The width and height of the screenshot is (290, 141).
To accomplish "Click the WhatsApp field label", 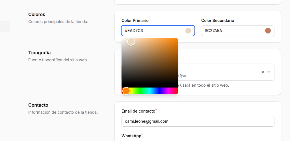I will pyautogui.click(x=131, y=136).
